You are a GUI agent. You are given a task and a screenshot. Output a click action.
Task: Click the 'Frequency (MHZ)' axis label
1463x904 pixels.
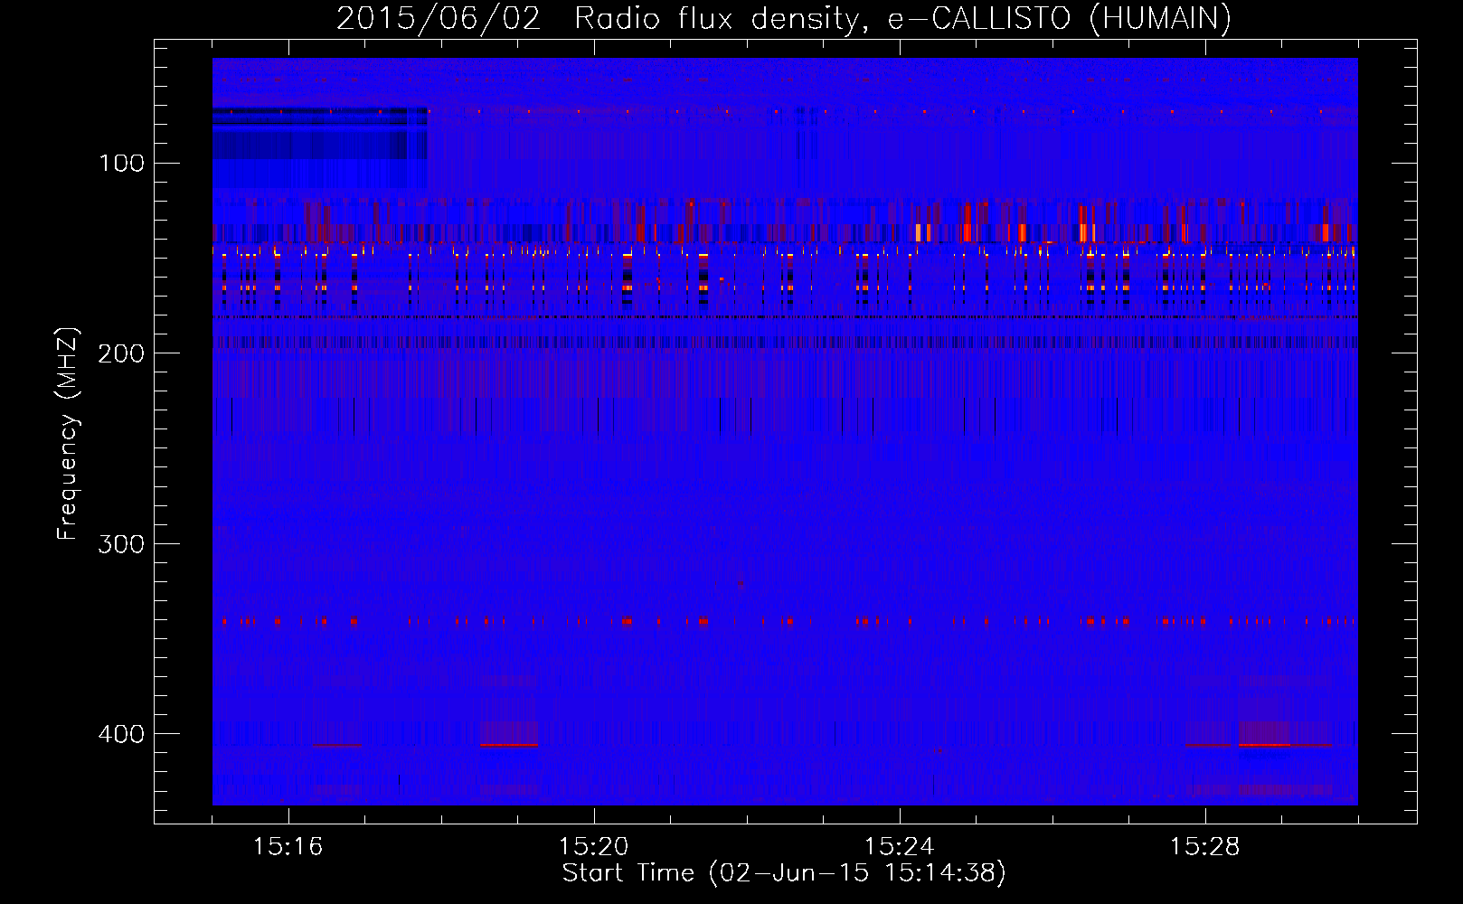(x=68, y=434)
